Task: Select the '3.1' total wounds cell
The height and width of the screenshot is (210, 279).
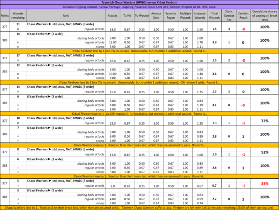Action: coord(214,105)
